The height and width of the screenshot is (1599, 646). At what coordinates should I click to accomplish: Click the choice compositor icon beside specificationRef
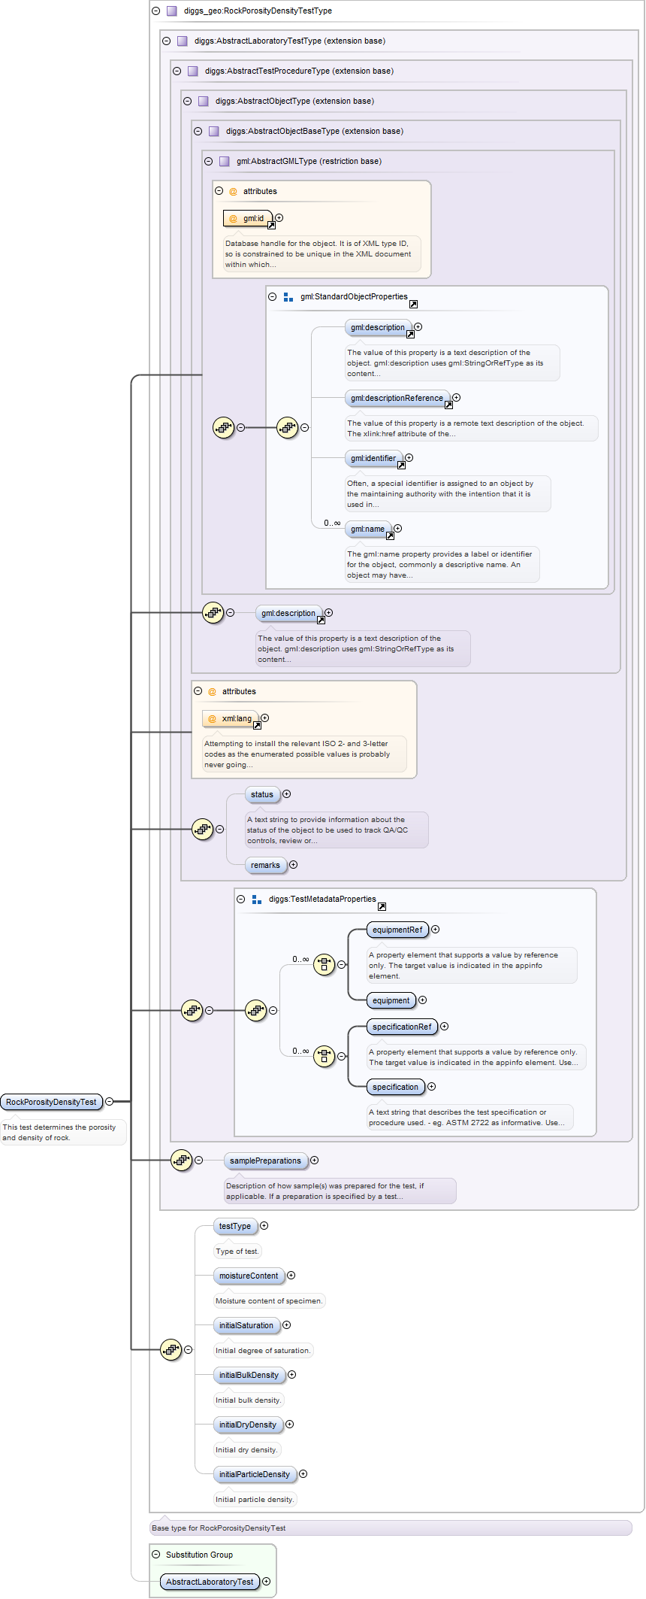[324, 1055]
